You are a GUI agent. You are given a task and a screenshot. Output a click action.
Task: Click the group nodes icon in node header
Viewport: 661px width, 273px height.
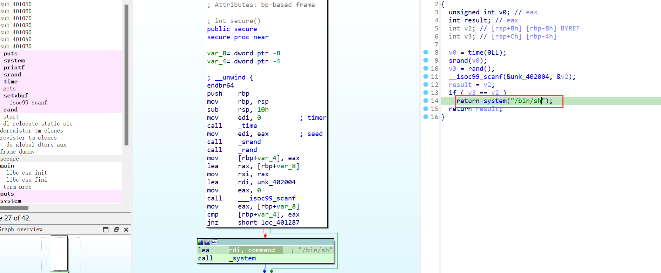(x=214, y=242)
